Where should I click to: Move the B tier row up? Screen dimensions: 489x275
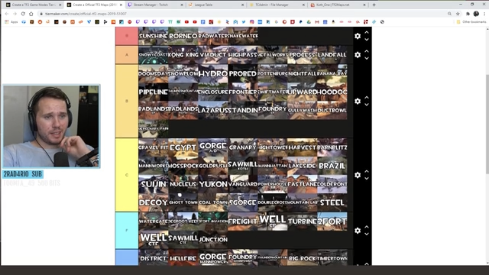click(367, 98)
